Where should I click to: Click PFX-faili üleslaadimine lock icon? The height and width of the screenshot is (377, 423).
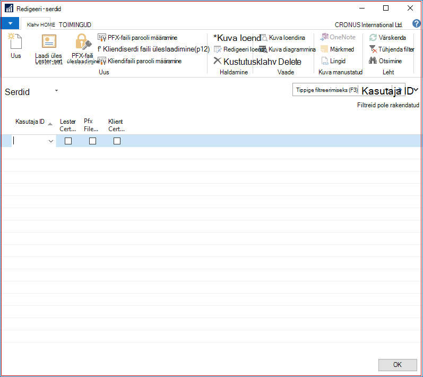pyautogui.click(x=83, y=41)
